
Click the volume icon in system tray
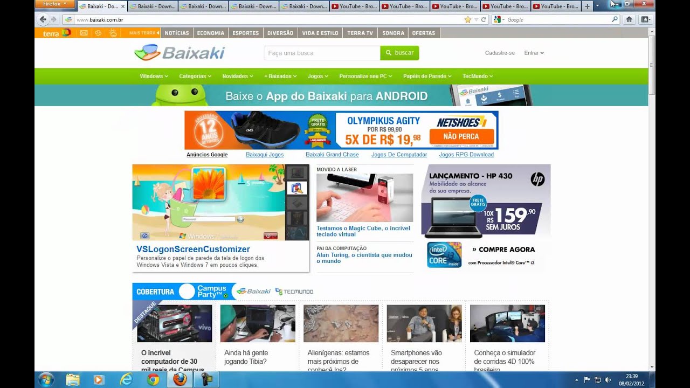pos(608,379)
